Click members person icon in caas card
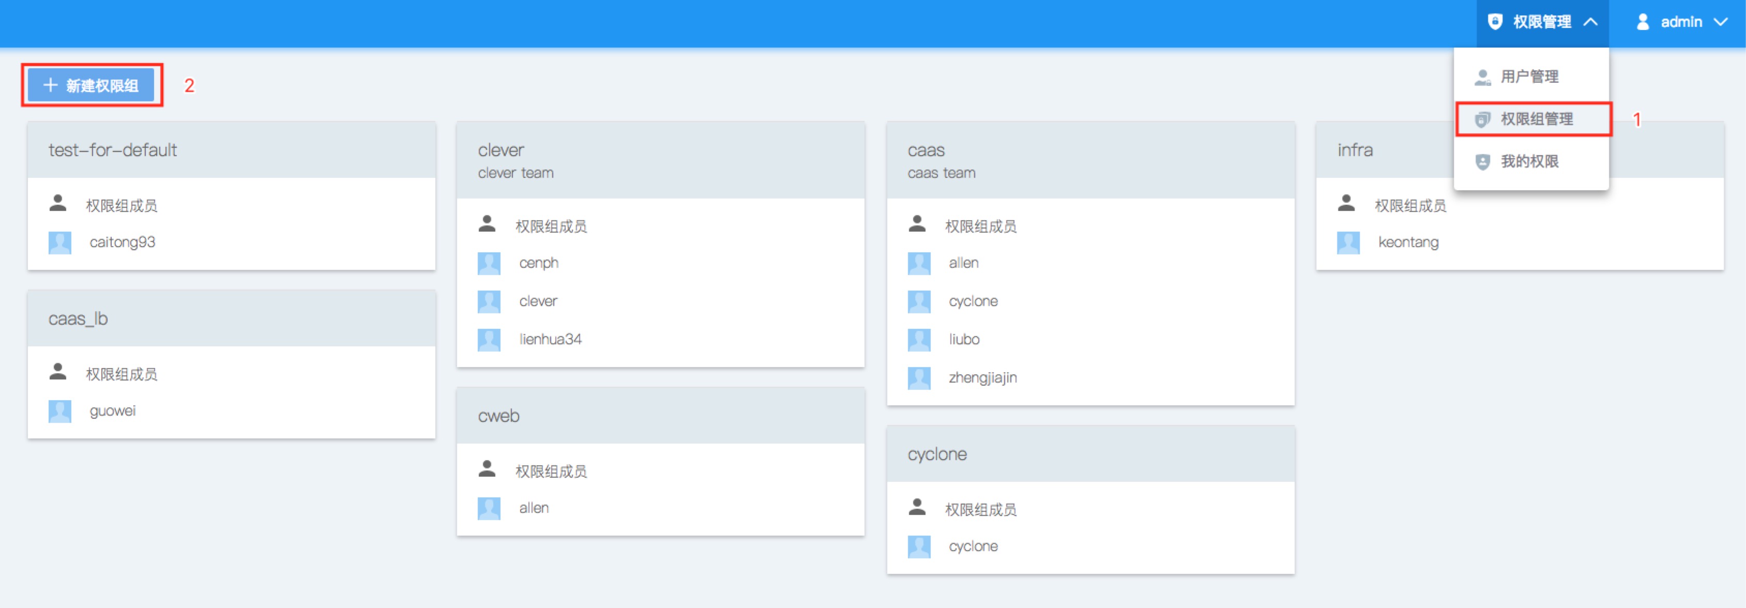 click(917, 224)
